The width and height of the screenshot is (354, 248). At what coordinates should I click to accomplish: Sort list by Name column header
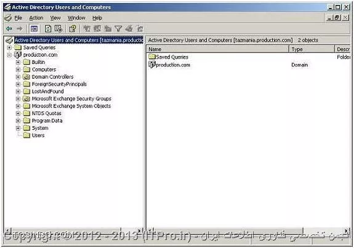point(218,49)
